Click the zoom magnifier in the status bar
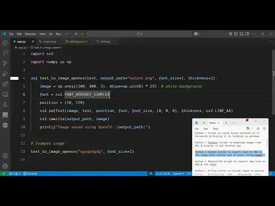This screenshot has width=275, height=206. tap(151, 173)
